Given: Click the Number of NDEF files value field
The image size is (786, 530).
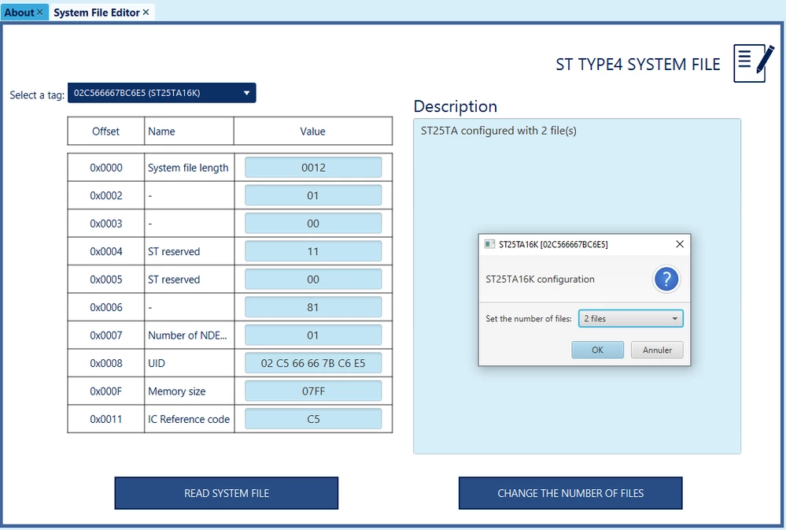Looking at the screenshot, I should (313, 335).
